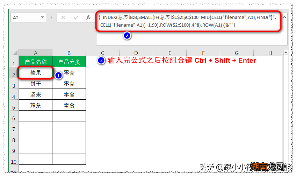Select column E header

pyautogui.click(x=169, y=53)
